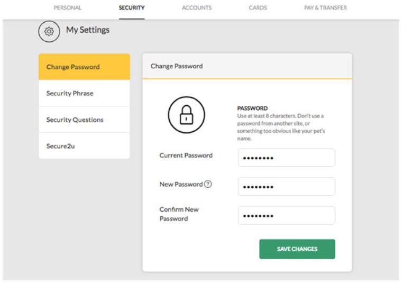
Task: Select the SECURITY tab
Action: coord(132,8)
